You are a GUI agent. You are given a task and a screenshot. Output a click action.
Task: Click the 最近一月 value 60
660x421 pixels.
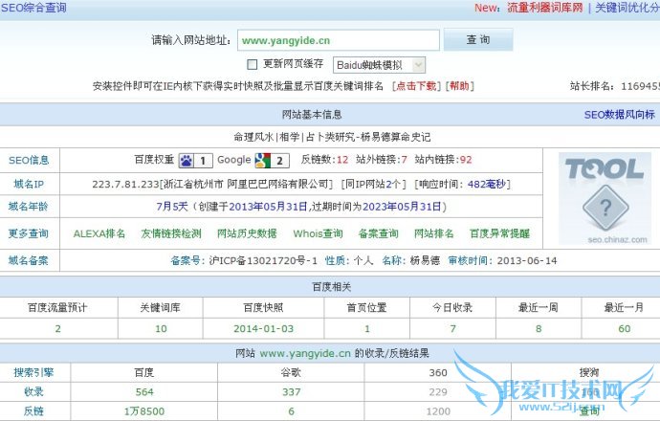pos(625,329)
